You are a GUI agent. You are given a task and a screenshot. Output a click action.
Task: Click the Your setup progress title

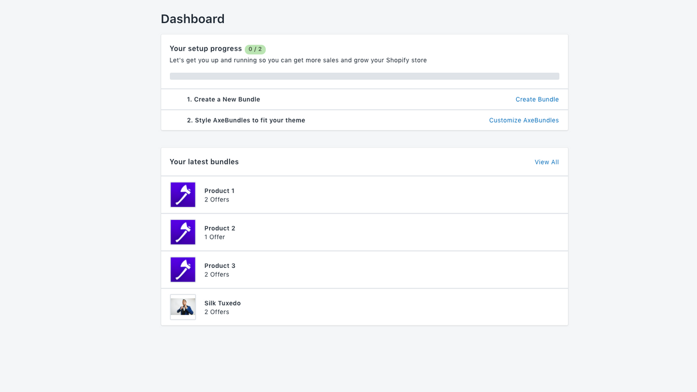(205, 48)
